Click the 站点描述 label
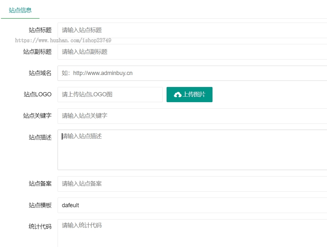The width and height of the screenshot is (327, 247). 40,137
